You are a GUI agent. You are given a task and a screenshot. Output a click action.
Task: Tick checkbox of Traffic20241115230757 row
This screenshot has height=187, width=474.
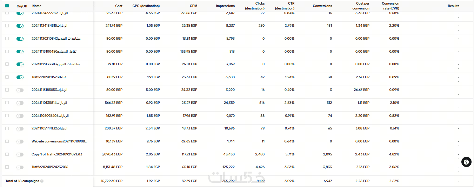coord(7,77)
